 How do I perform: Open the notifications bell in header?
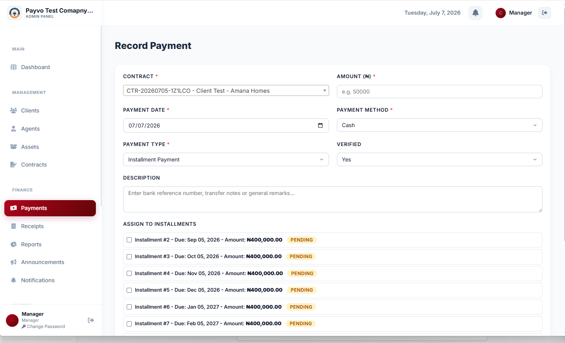pyautogui.click(x=475, y=13)
